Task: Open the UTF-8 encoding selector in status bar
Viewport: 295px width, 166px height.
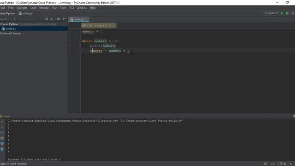Action: (x=282, y=164)
